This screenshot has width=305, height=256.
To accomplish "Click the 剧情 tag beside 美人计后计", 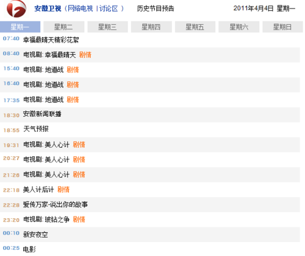I will (63, 190).
